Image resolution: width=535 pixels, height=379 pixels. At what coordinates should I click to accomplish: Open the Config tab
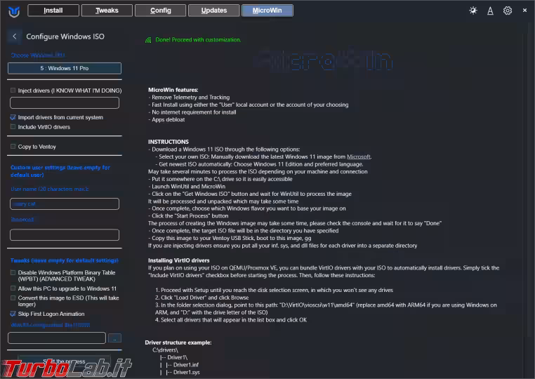160,11
